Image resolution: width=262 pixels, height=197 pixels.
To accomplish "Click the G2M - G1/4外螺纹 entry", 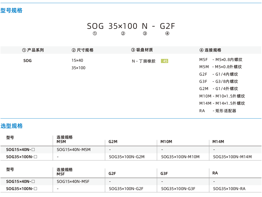I will click(x=219, y=88).
